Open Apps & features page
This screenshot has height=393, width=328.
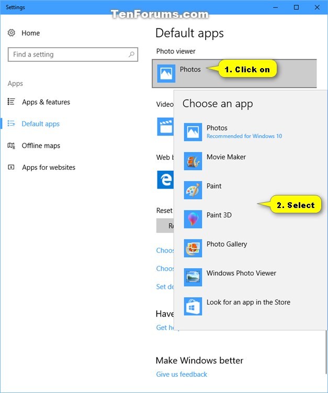[x=46, y=102]
